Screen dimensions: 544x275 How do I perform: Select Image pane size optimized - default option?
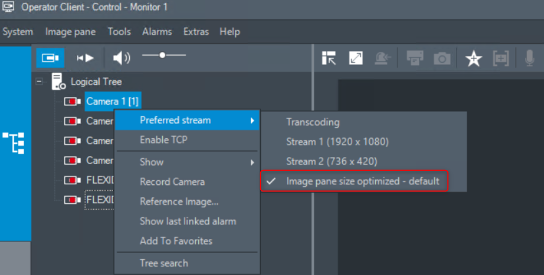pyautogui.click(x=363, y=181)
